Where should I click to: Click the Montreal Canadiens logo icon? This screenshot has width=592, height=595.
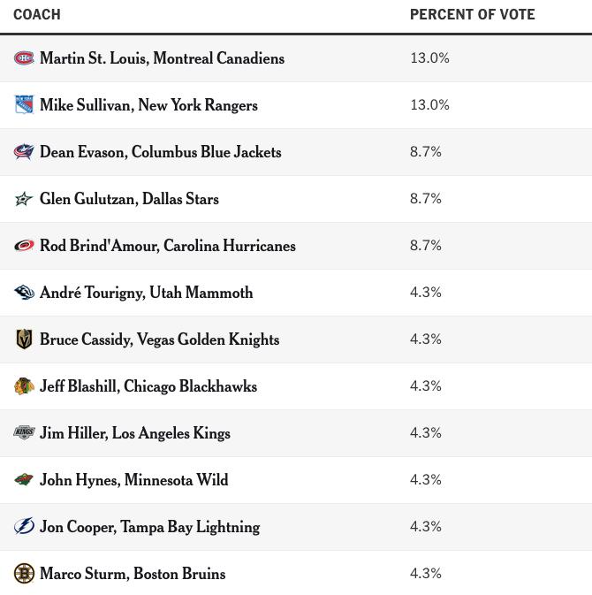24,58
